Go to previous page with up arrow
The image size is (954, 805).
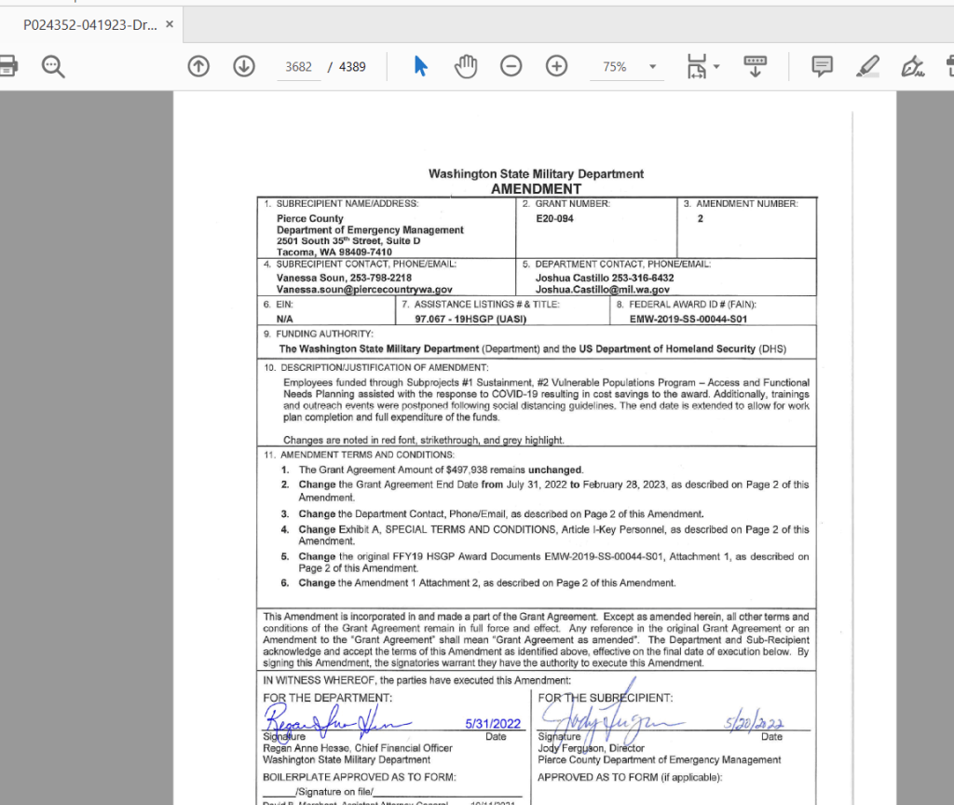[x=198, y=66]
